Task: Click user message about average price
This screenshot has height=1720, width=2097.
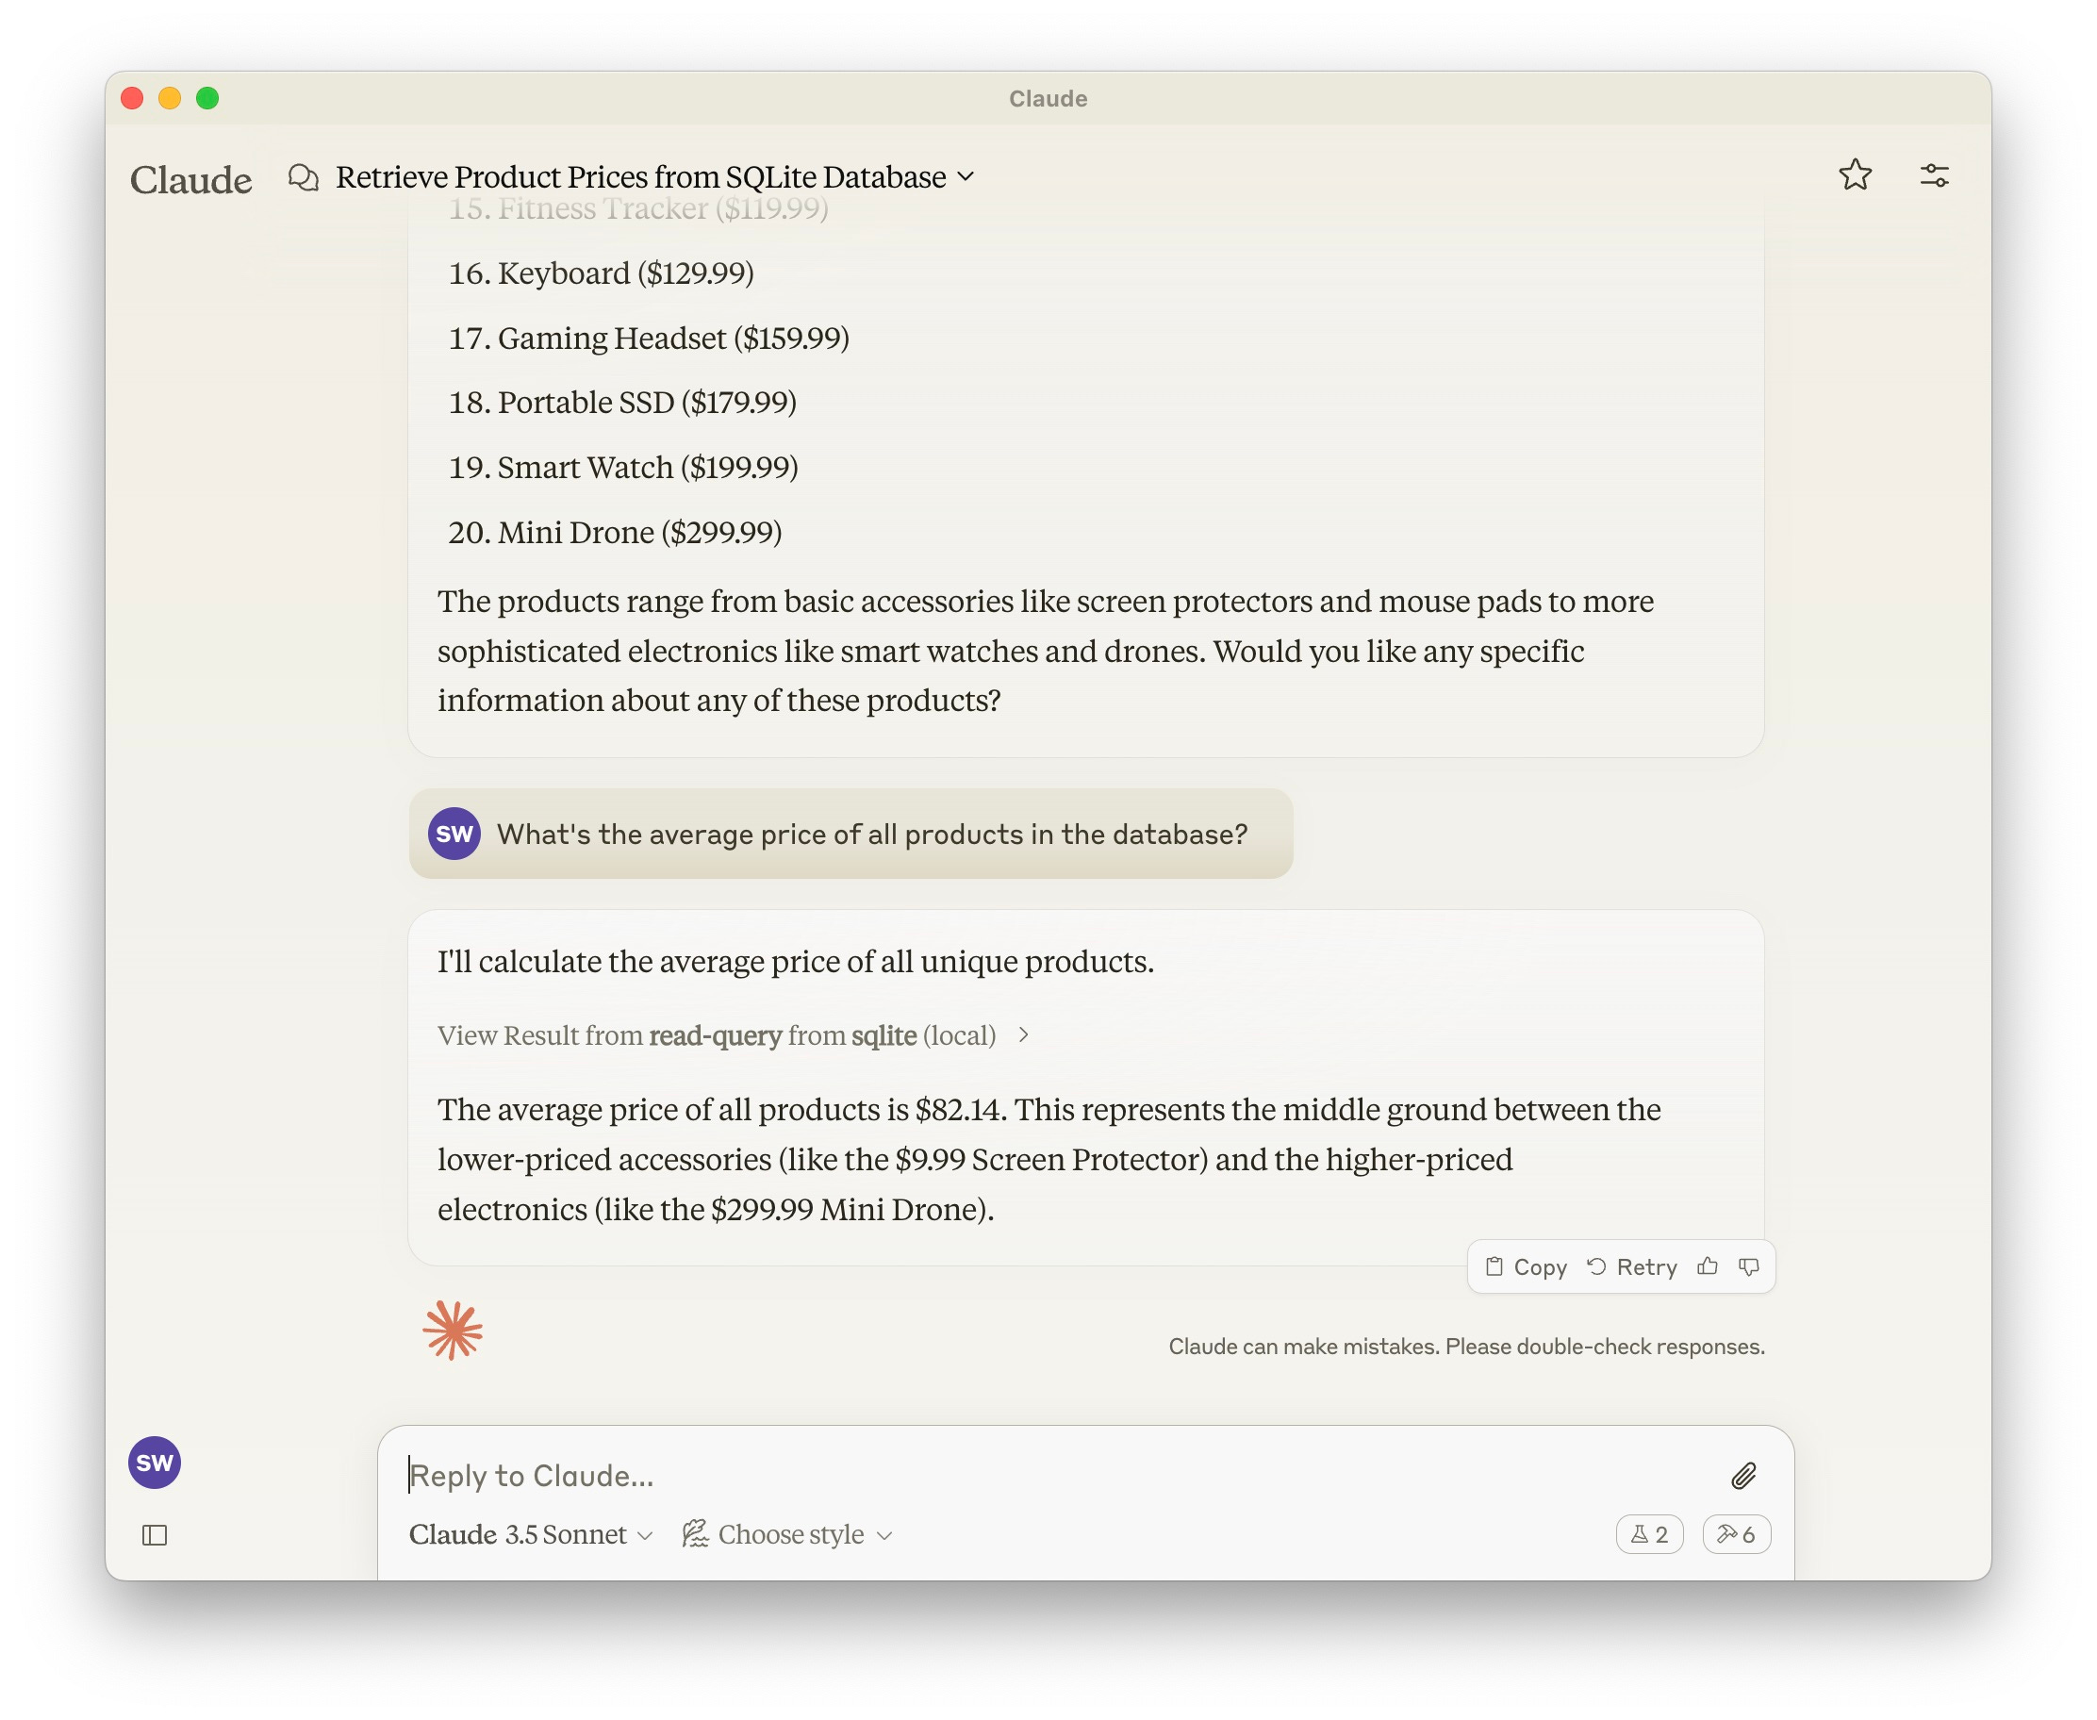Action: point(850,834)
